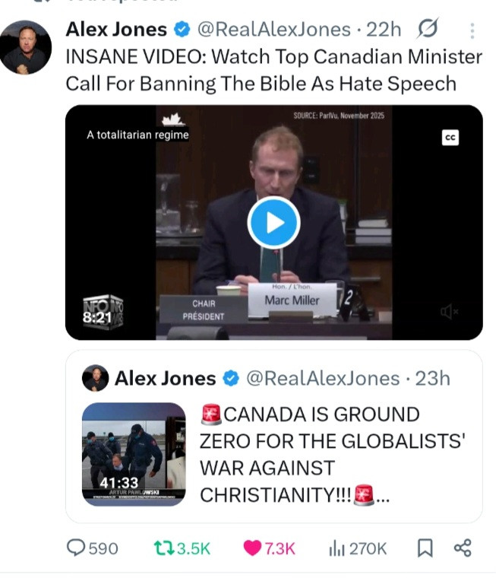Click the @RealAlexJones handle in main post
Screen dimensions: 496x578
273,30
